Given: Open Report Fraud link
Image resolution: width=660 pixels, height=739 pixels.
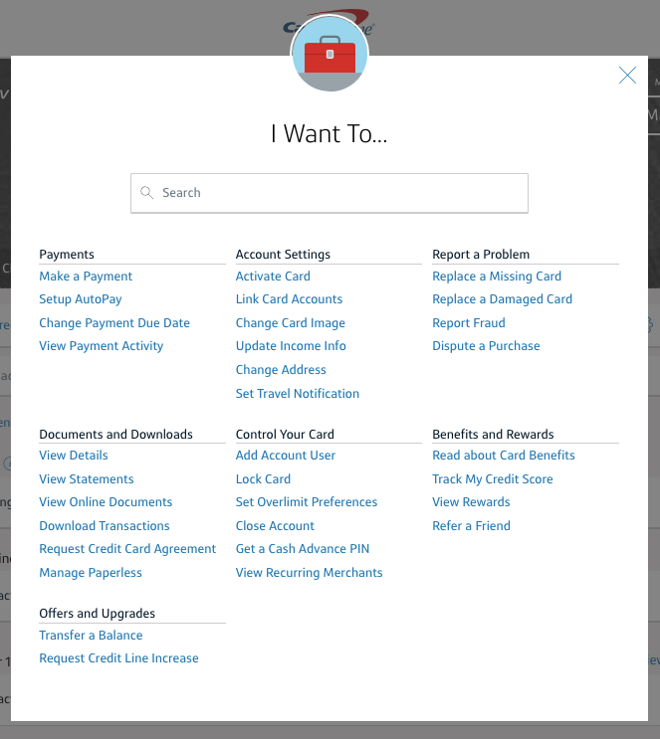Looking at the screenshot, I should (x=469, y=323).
